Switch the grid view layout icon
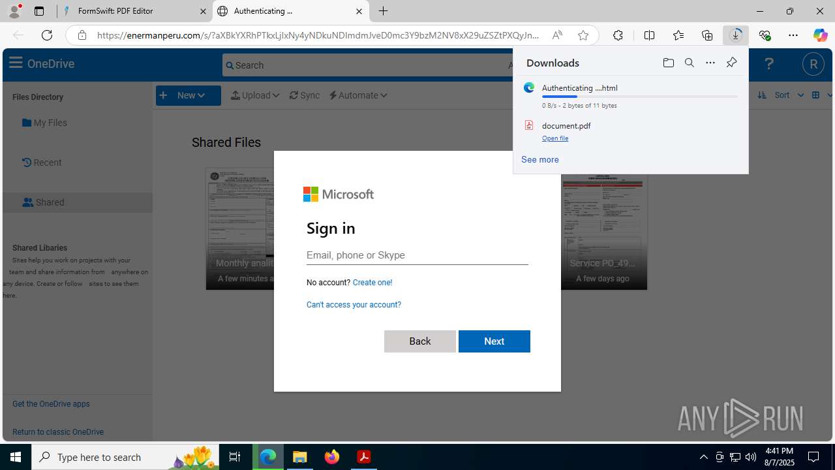This screenshot has height=470, width=835. click(x=815, y=95)
